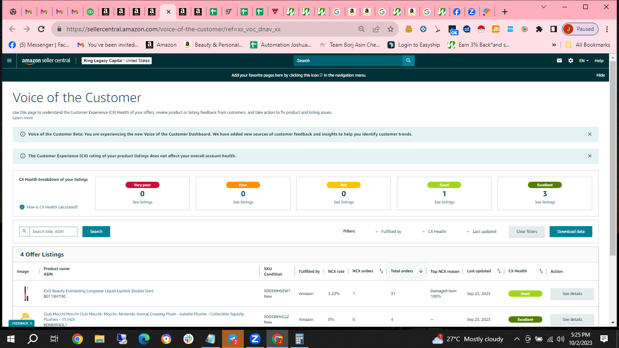
Task: Dismiss the Voice of the Customer Beta banner
Action: [590, 134]
